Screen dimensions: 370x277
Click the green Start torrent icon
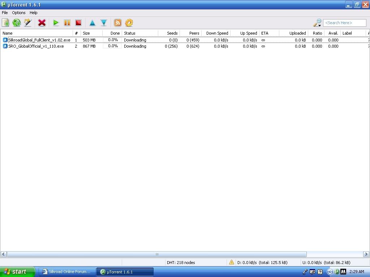tap(56, 23)
